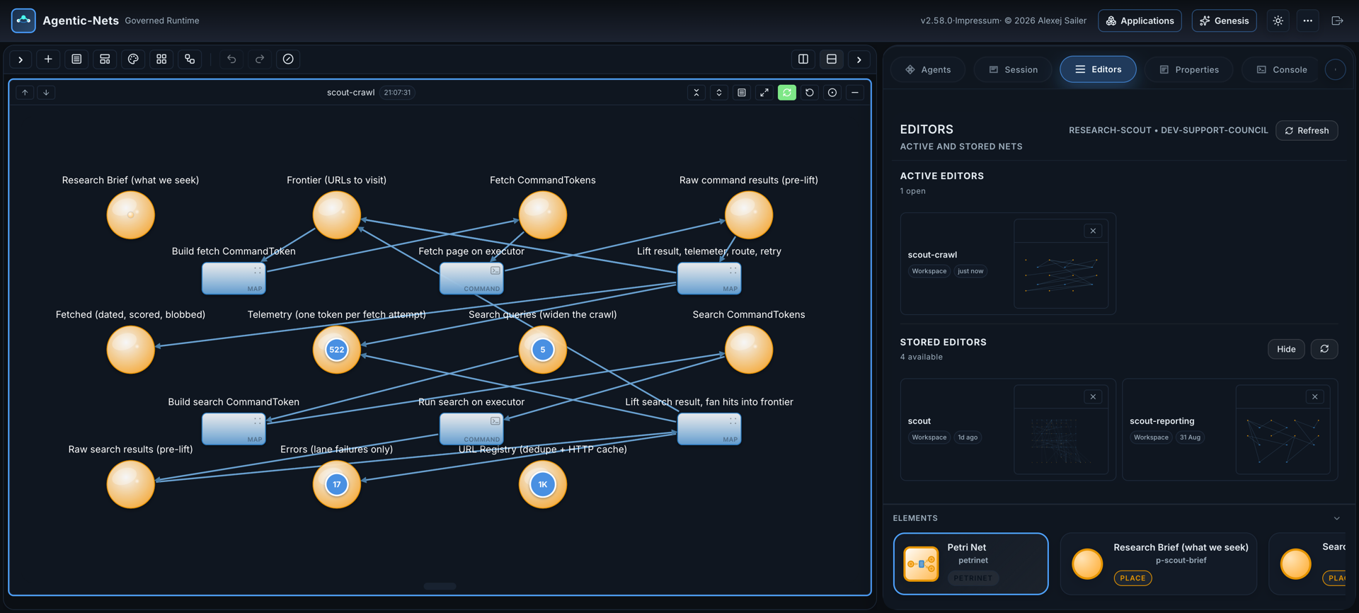Hide the Stored Editors section
Viewport: 1359px width, 613px height.
[1286, 349]
